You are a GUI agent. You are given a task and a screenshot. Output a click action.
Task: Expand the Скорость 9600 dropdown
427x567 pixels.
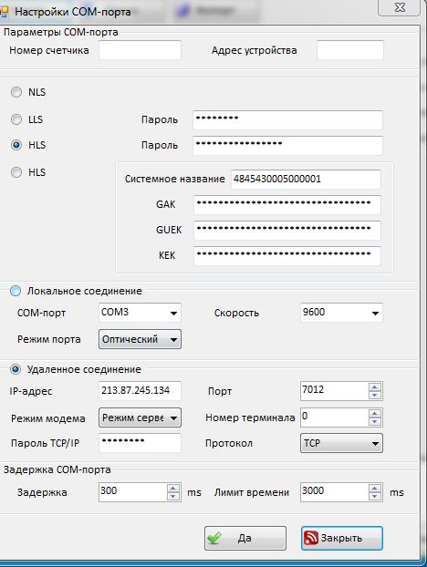click(341, 313)
